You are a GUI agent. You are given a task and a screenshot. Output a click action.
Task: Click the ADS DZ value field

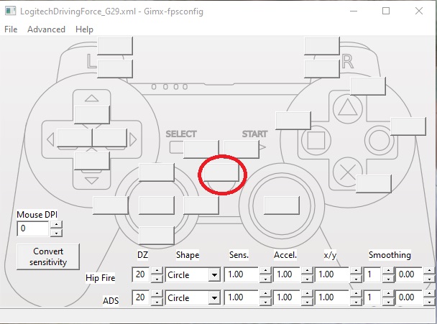point(141,297)
